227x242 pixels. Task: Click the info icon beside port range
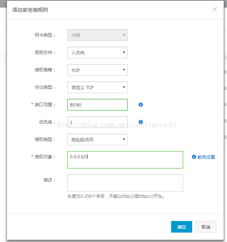(x=141, y=105)
